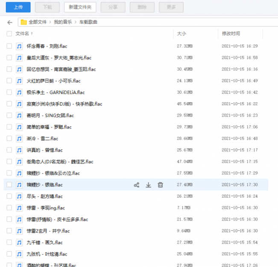Open the 更多 button

tap(171, 7)
